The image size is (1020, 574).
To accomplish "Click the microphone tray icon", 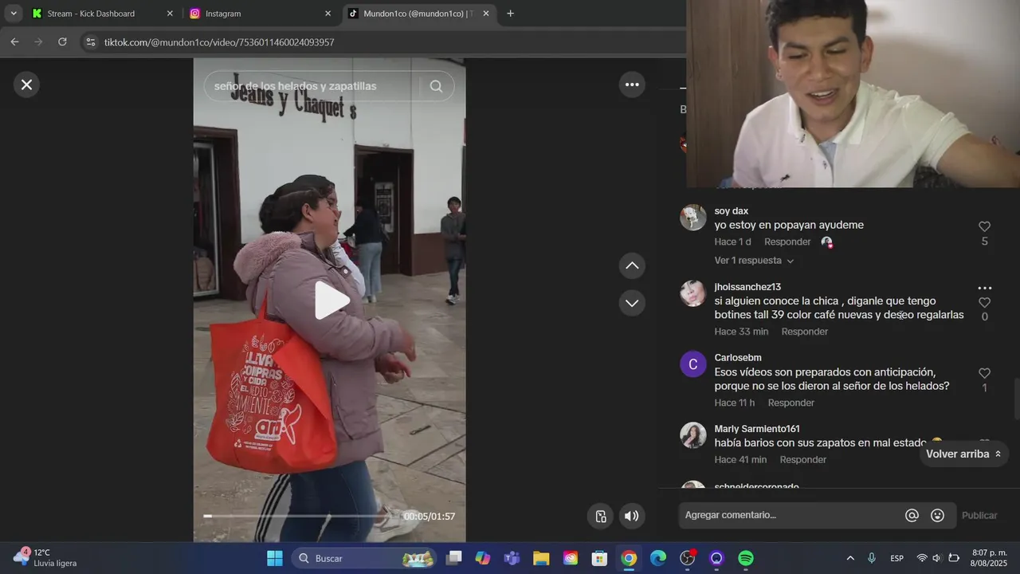I will [x=872, y=558].
